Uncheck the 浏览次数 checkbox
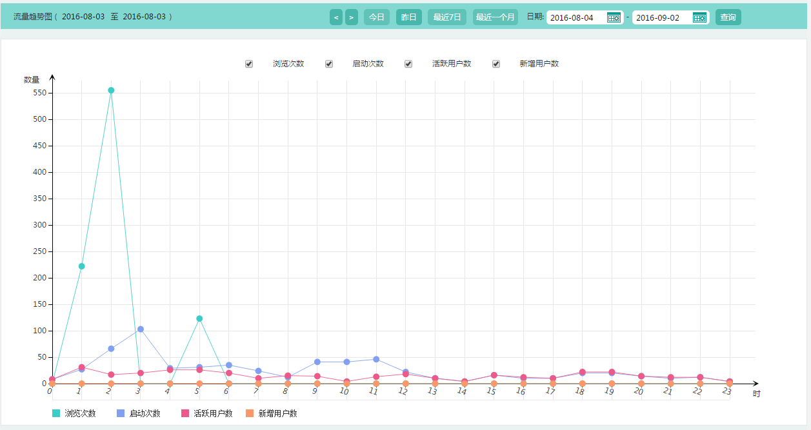Screen dimensions: 811x430 click(249, 64)
